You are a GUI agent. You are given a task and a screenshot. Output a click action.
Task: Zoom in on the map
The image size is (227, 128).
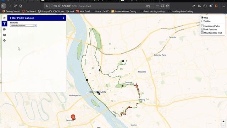tap(223, 122)
